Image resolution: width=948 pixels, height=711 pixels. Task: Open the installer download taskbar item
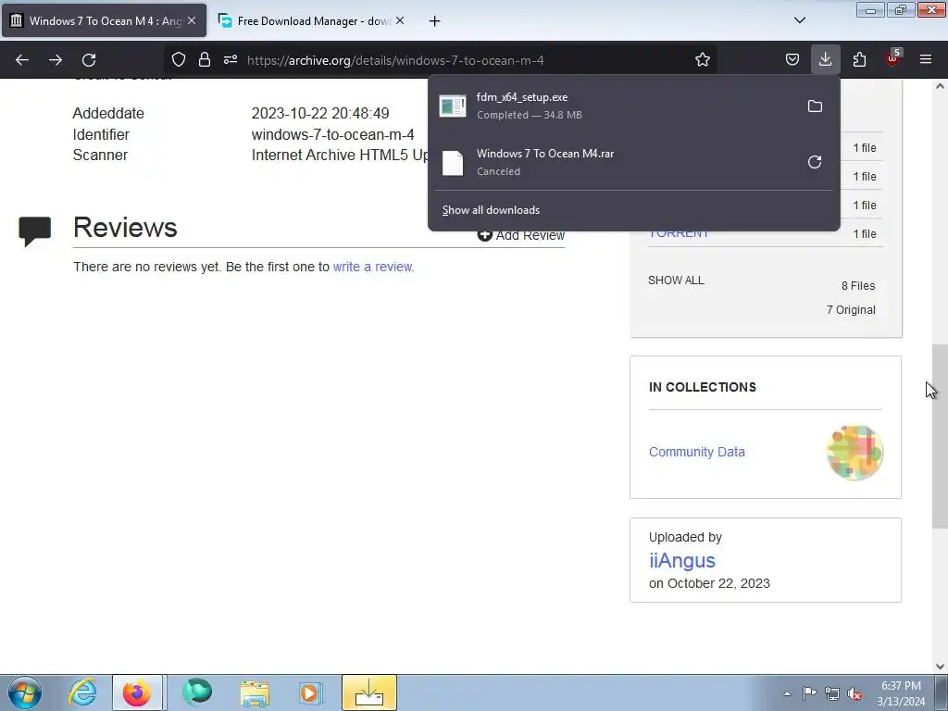pos(369,692)
